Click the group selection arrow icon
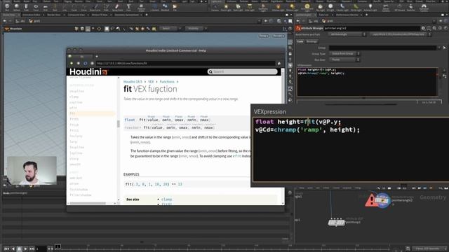This screenshot has height=252, width=449. (x=444, y=48)
